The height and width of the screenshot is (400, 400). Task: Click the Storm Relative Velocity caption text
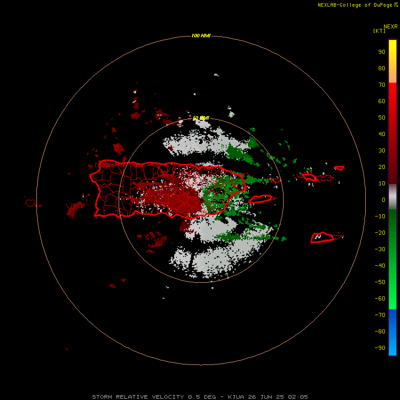tap(200, 397)
